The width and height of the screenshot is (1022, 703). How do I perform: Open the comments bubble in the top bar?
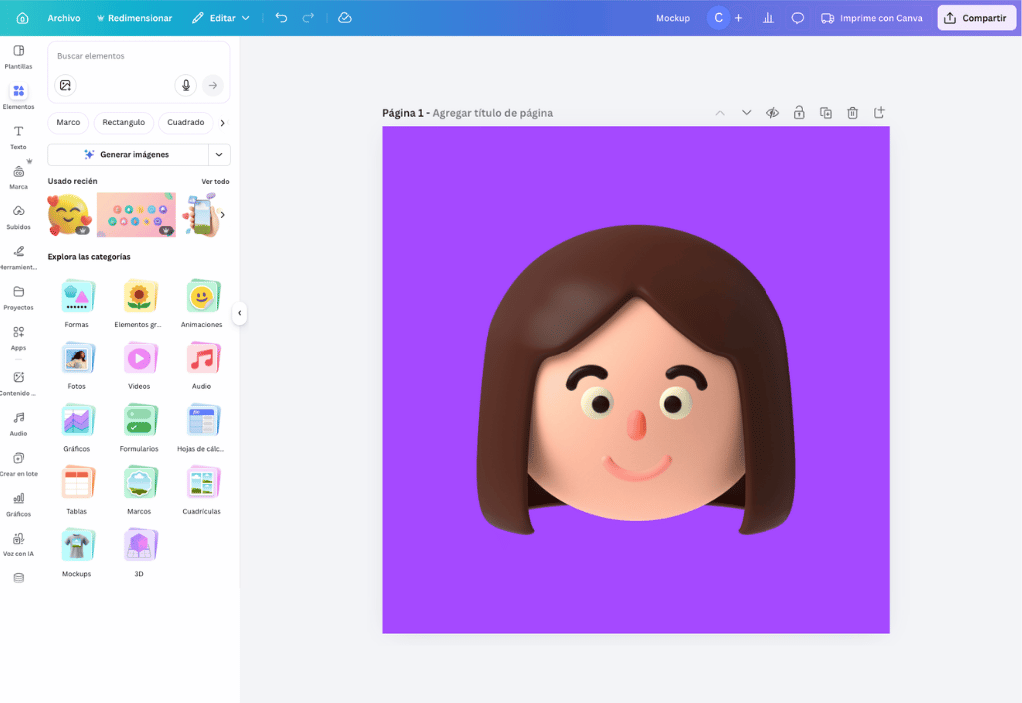pos(797,17)
